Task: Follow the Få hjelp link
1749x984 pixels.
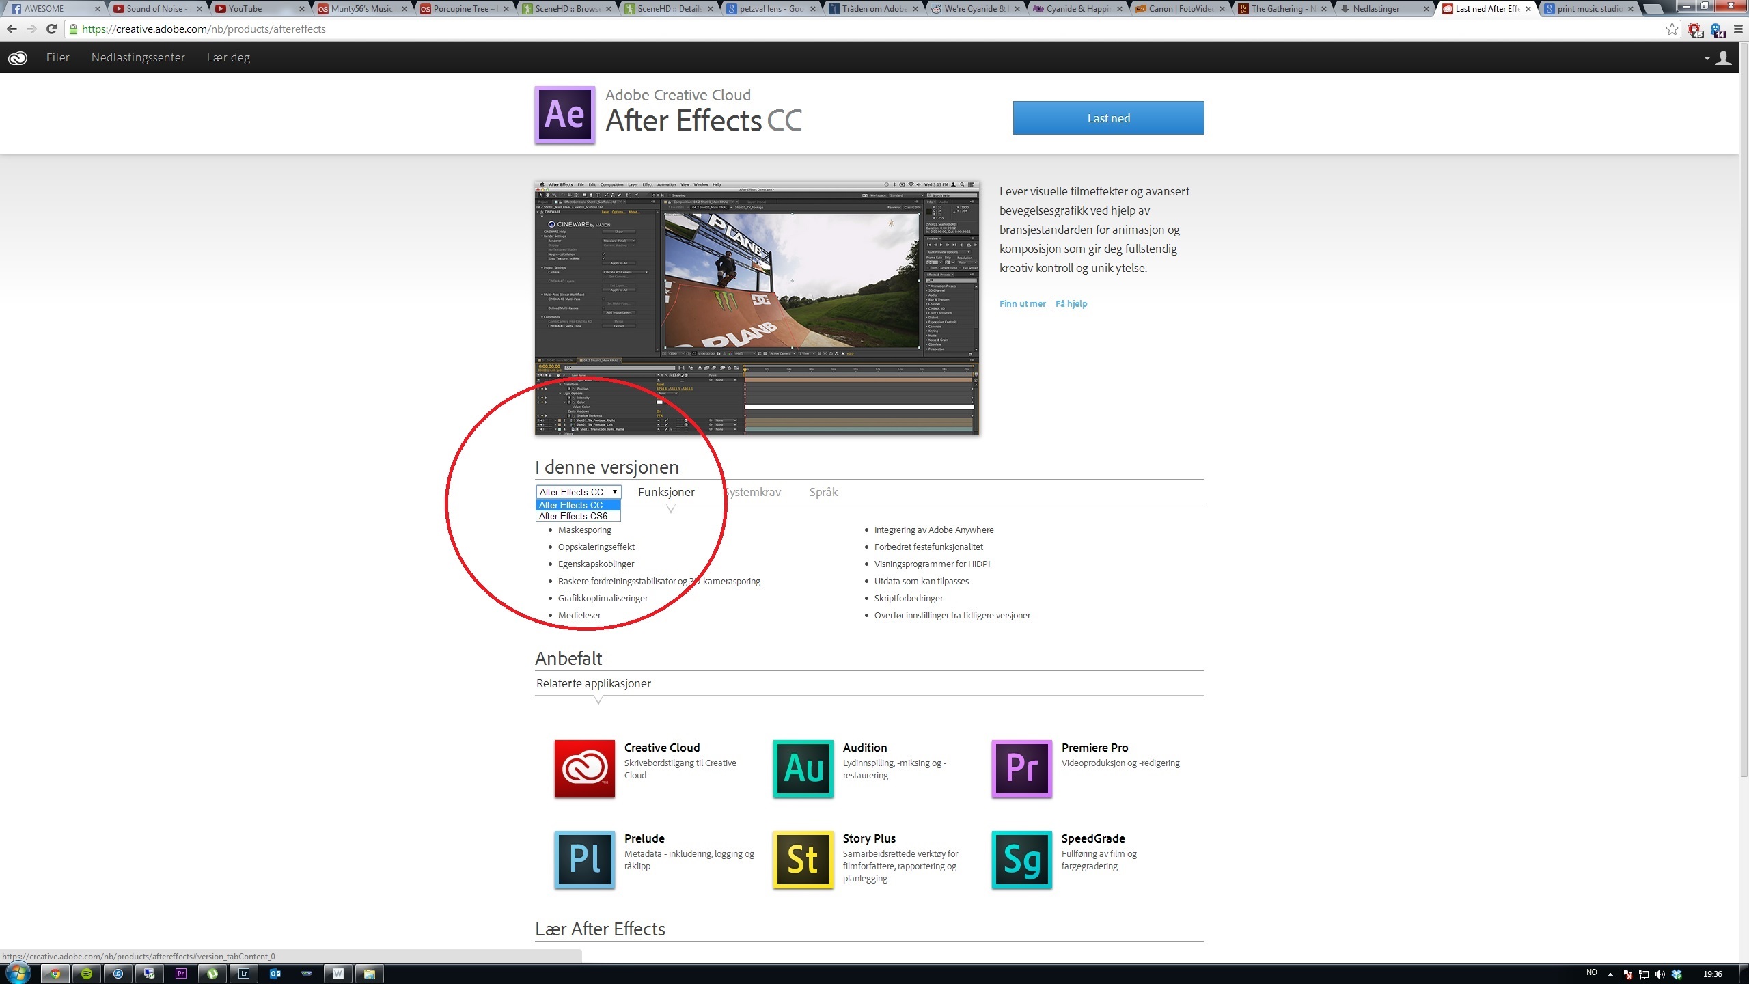Action: [x=1071, y=304]
